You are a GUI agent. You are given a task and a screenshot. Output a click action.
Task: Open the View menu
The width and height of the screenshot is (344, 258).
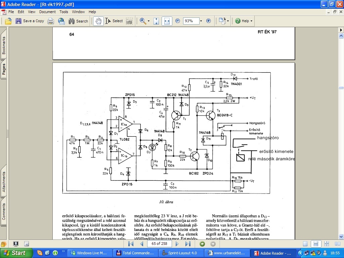point(32,12)
